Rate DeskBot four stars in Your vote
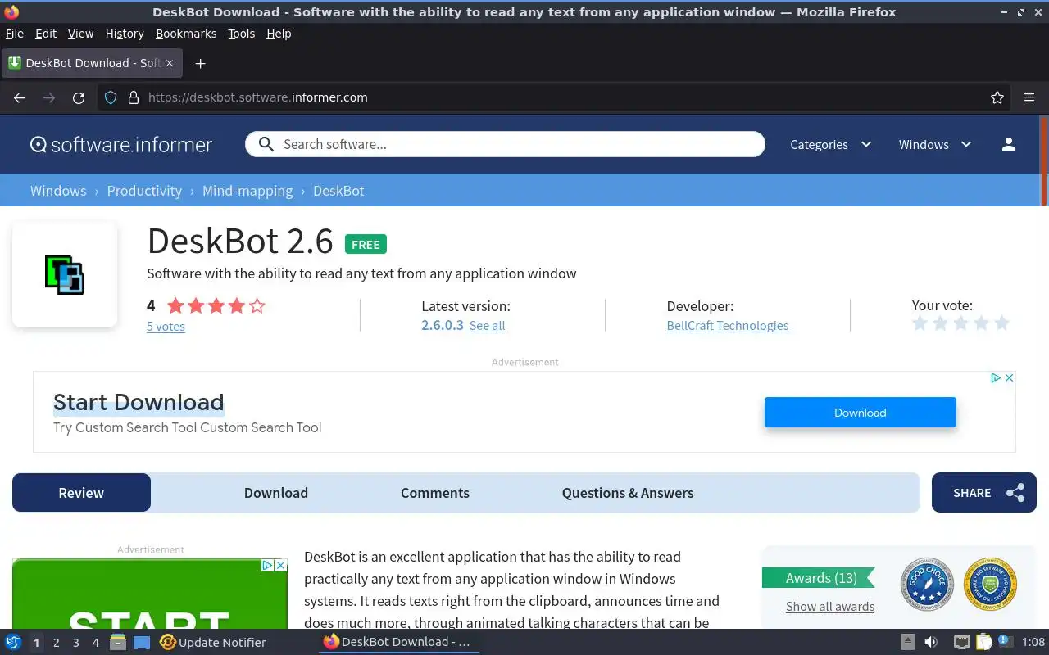The image size is (1049, 655). (x=981, y=323)
